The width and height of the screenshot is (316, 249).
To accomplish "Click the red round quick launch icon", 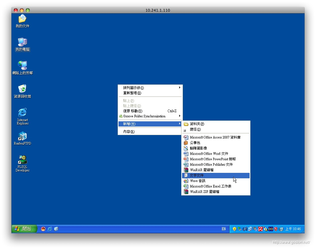I will pyautogui.click(x=43, y=229).
